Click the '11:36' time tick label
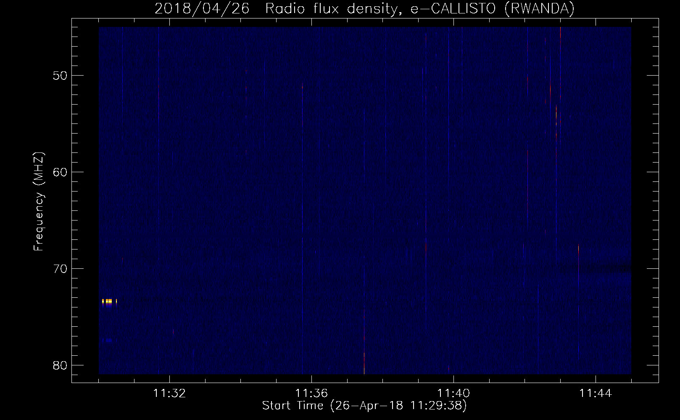The width and height of the screenshot is (680, 420). click(x=311, y=394)
